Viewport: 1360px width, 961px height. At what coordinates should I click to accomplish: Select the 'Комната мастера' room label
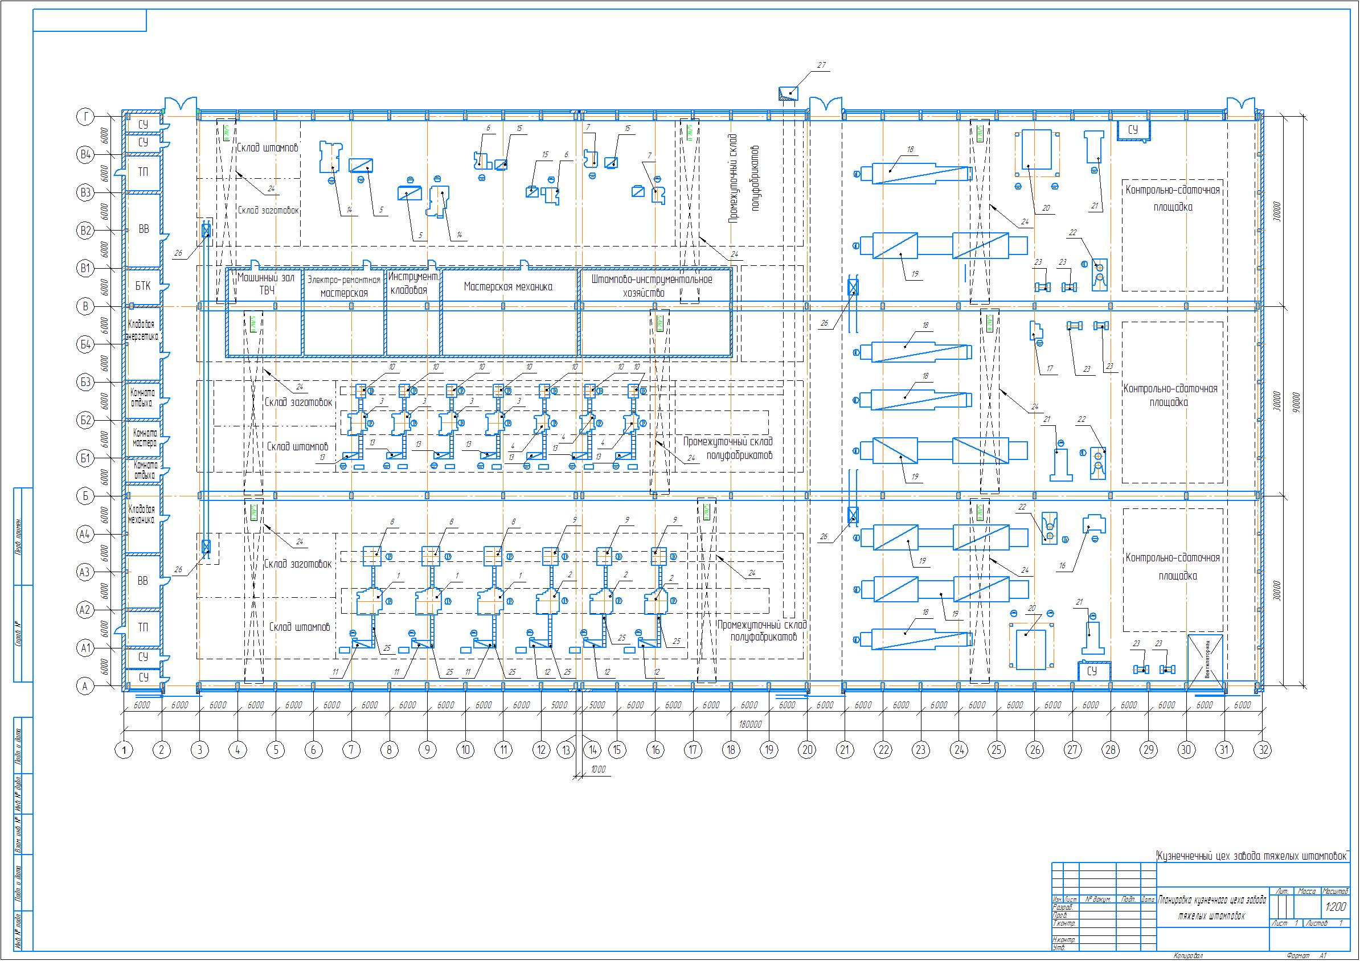point(145,438)
